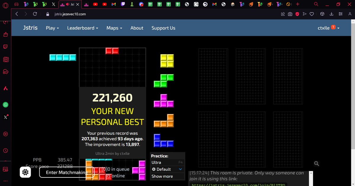The height and width of the screenshot is (186, 355).
Task: Switch to the X tab
Action: (53, 4)
